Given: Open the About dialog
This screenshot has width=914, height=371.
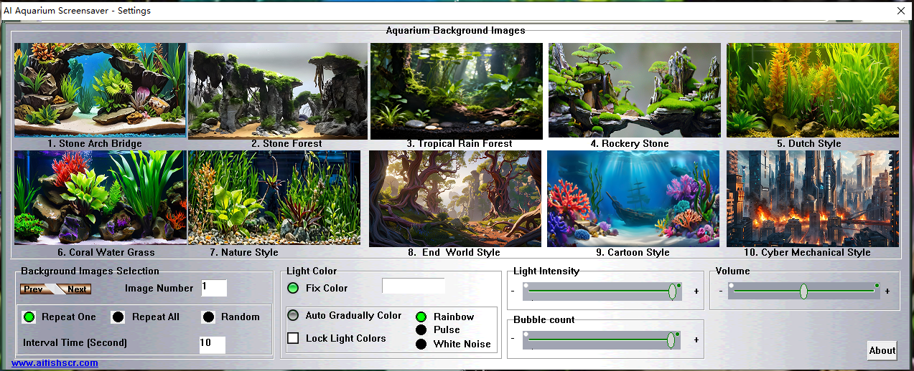Looking at the screenshot, I should [882, 350].
